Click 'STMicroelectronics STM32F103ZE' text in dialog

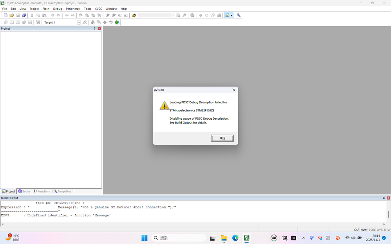(x=192, y=110)
